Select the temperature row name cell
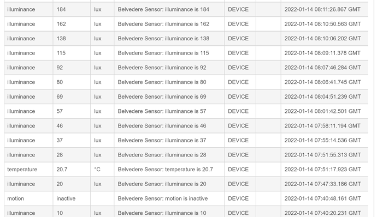This screenshot has height=217, width=377. point(28,170)
